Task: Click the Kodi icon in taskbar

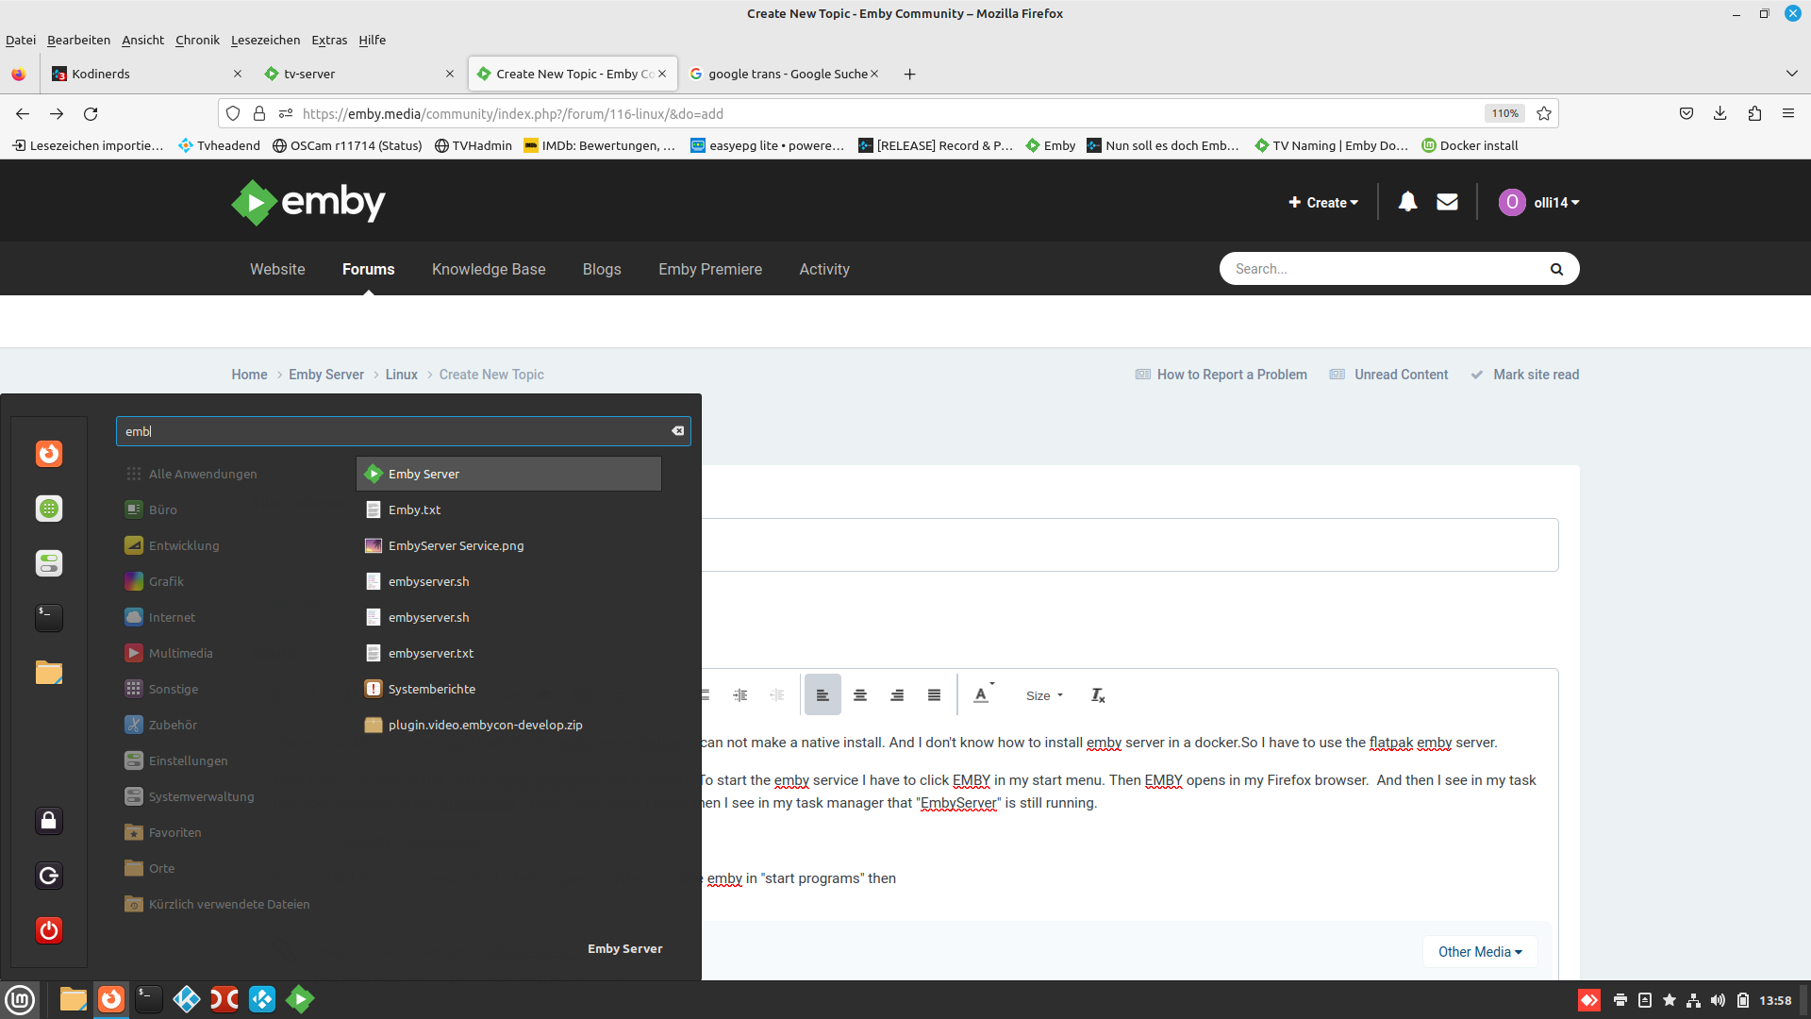Action: (187, 999)
